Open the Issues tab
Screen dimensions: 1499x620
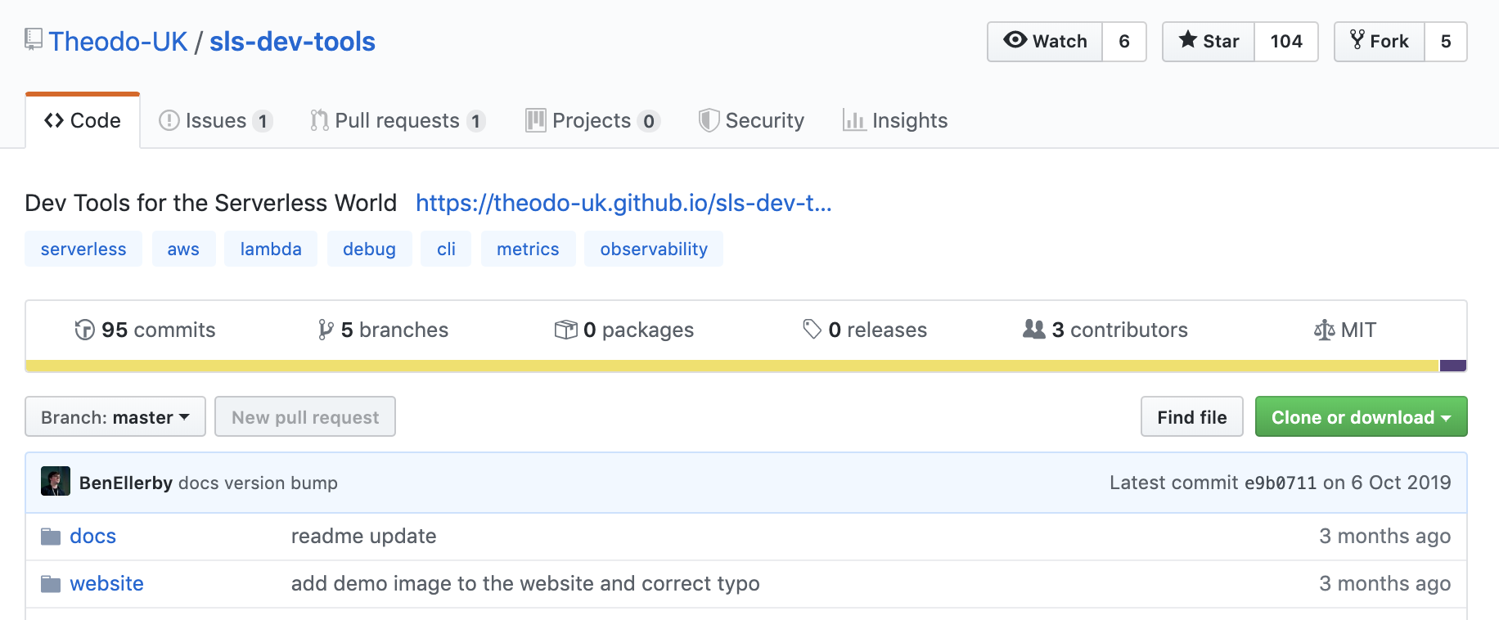(215, 120)
